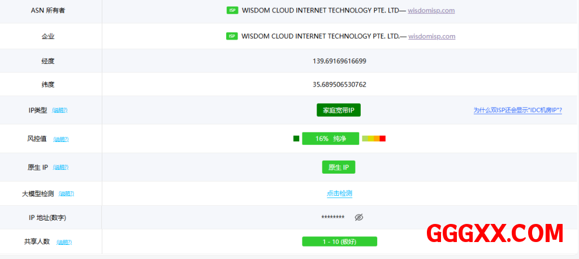This screenshot has height=259, width=579.
Task: Click the dark green square beside risk bar
Action: click(x=296, y=139)
